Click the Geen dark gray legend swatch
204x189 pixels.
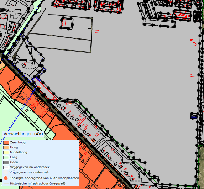6,162
